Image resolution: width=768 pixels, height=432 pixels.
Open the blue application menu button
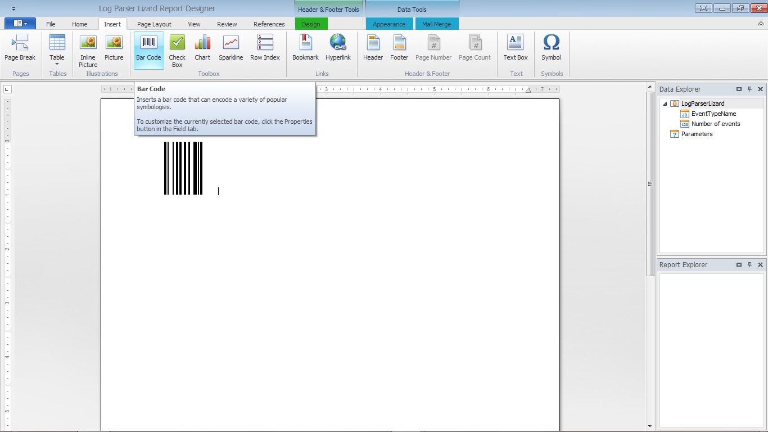coord(20,24)
